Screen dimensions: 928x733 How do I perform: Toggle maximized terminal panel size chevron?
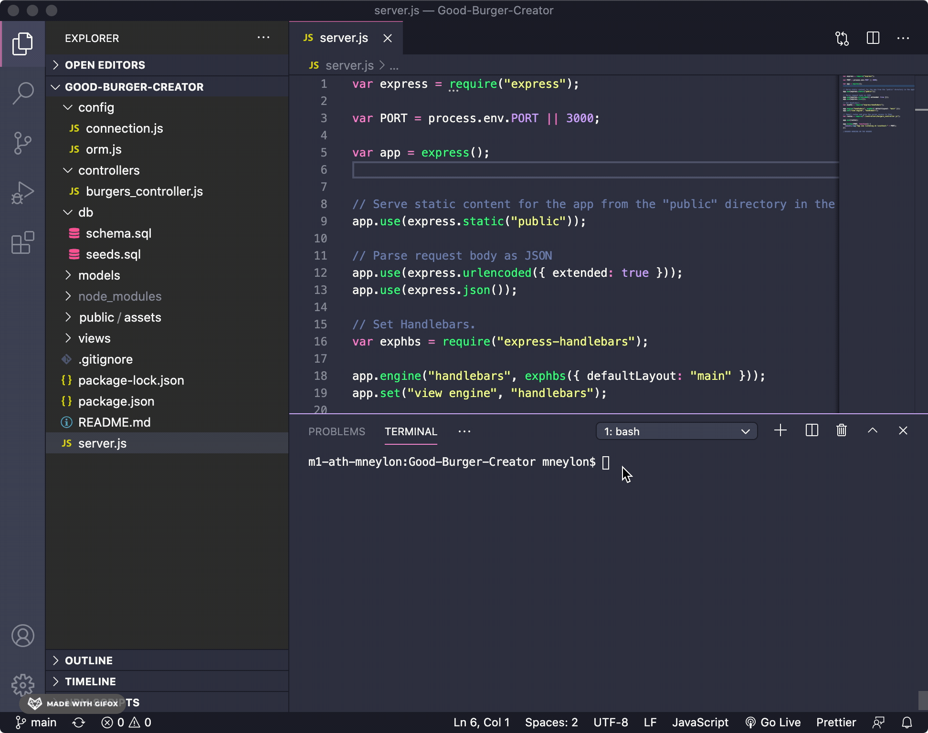(873, 430)
